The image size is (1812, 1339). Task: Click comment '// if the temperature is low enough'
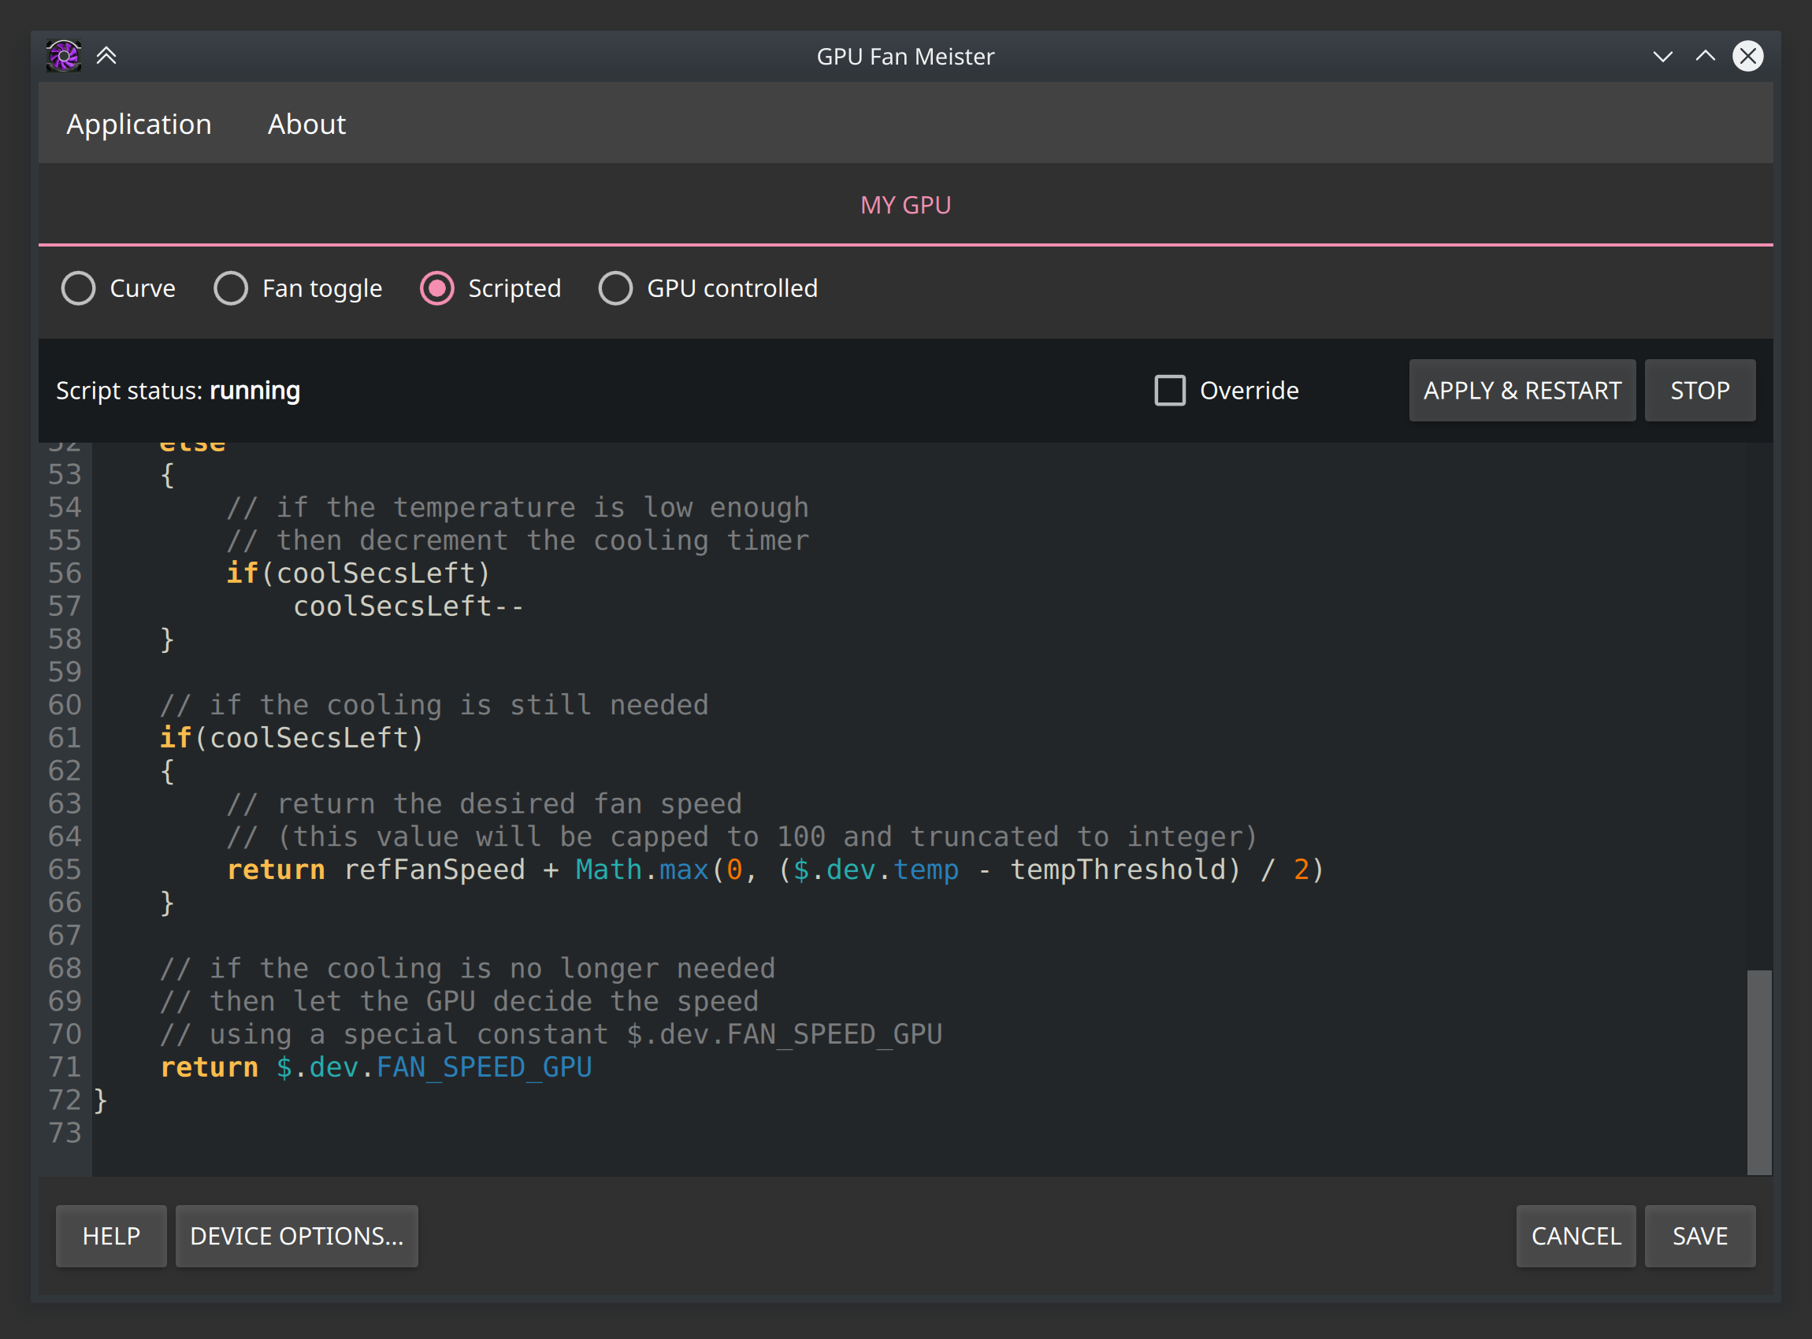pyautogui.click(x=518, y=507)
